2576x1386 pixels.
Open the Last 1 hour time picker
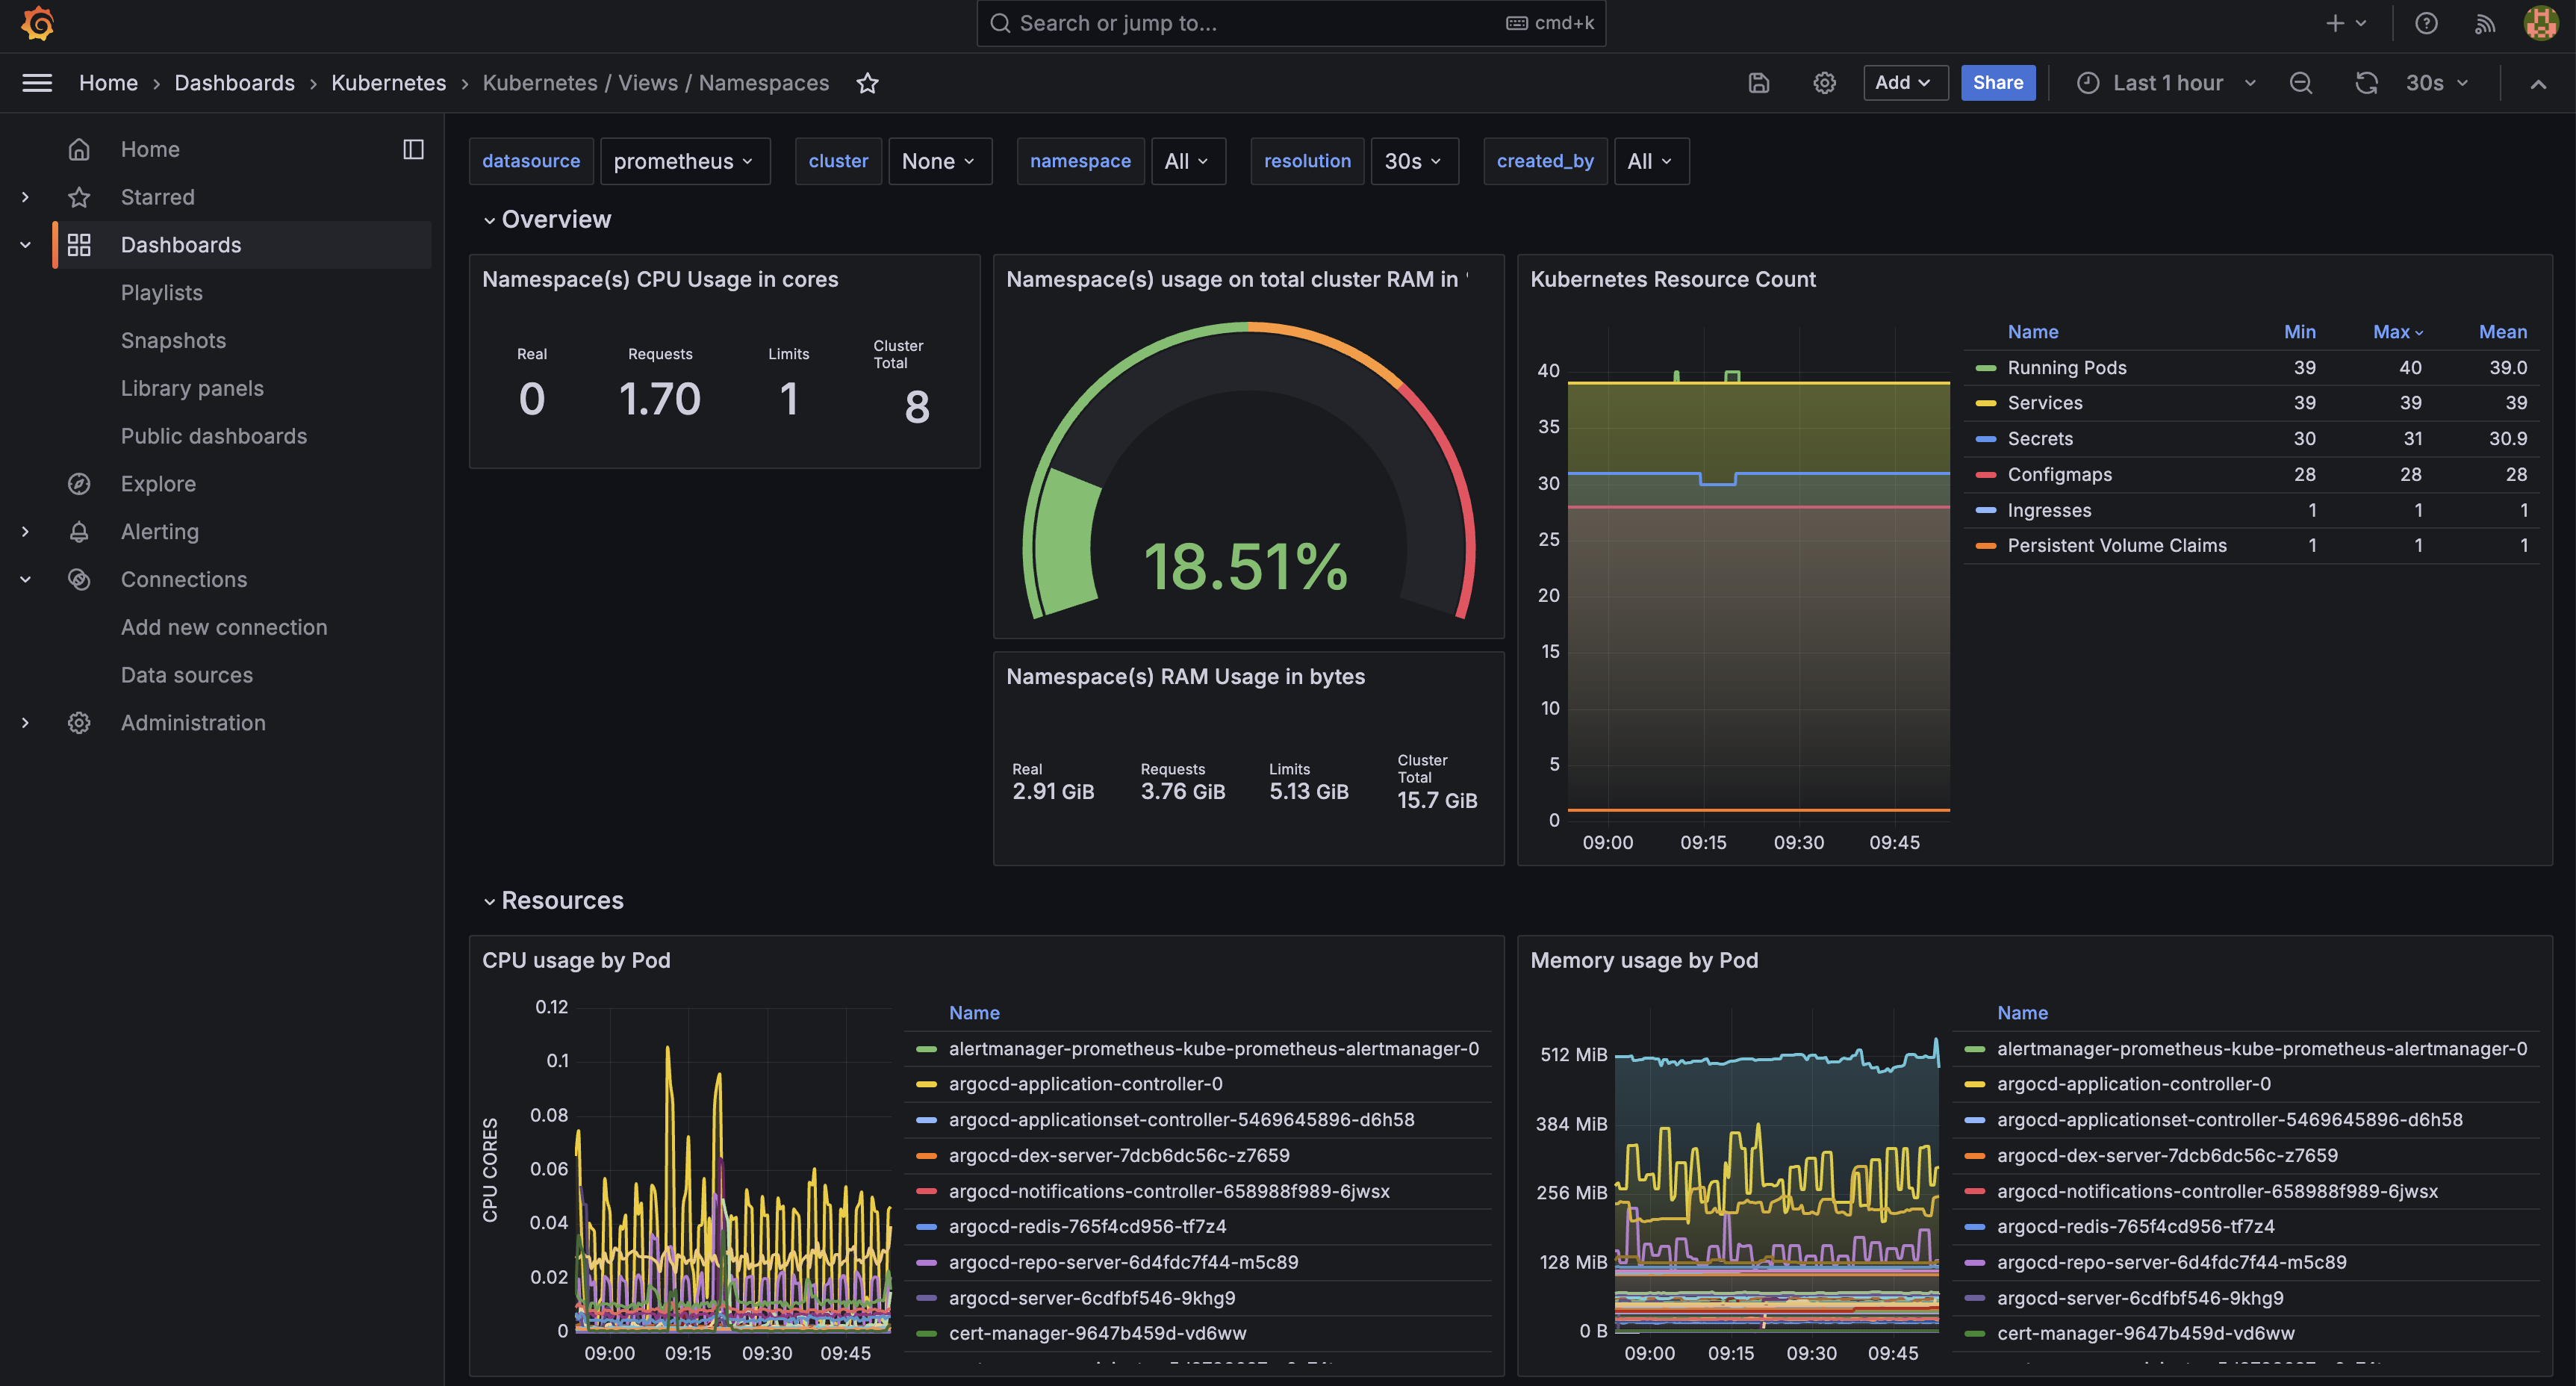pyautogui.click(x=2166, y=83)
